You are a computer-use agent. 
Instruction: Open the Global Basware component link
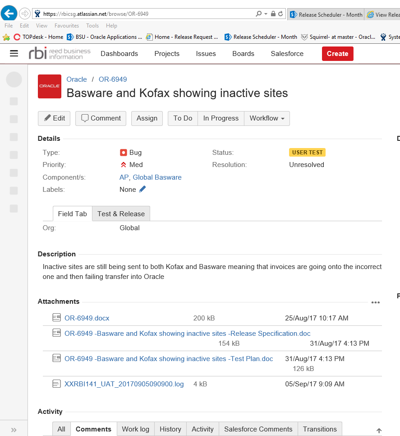(x=157, y=177)
